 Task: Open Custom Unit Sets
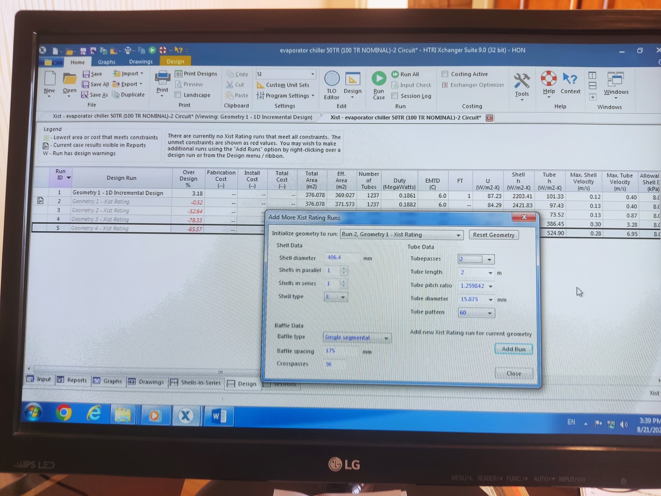point(283,85)
